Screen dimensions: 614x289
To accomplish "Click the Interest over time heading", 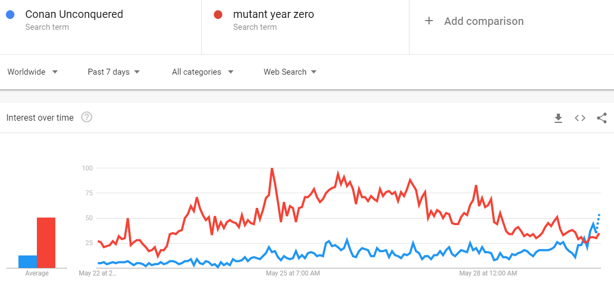I will click(40, 117).
